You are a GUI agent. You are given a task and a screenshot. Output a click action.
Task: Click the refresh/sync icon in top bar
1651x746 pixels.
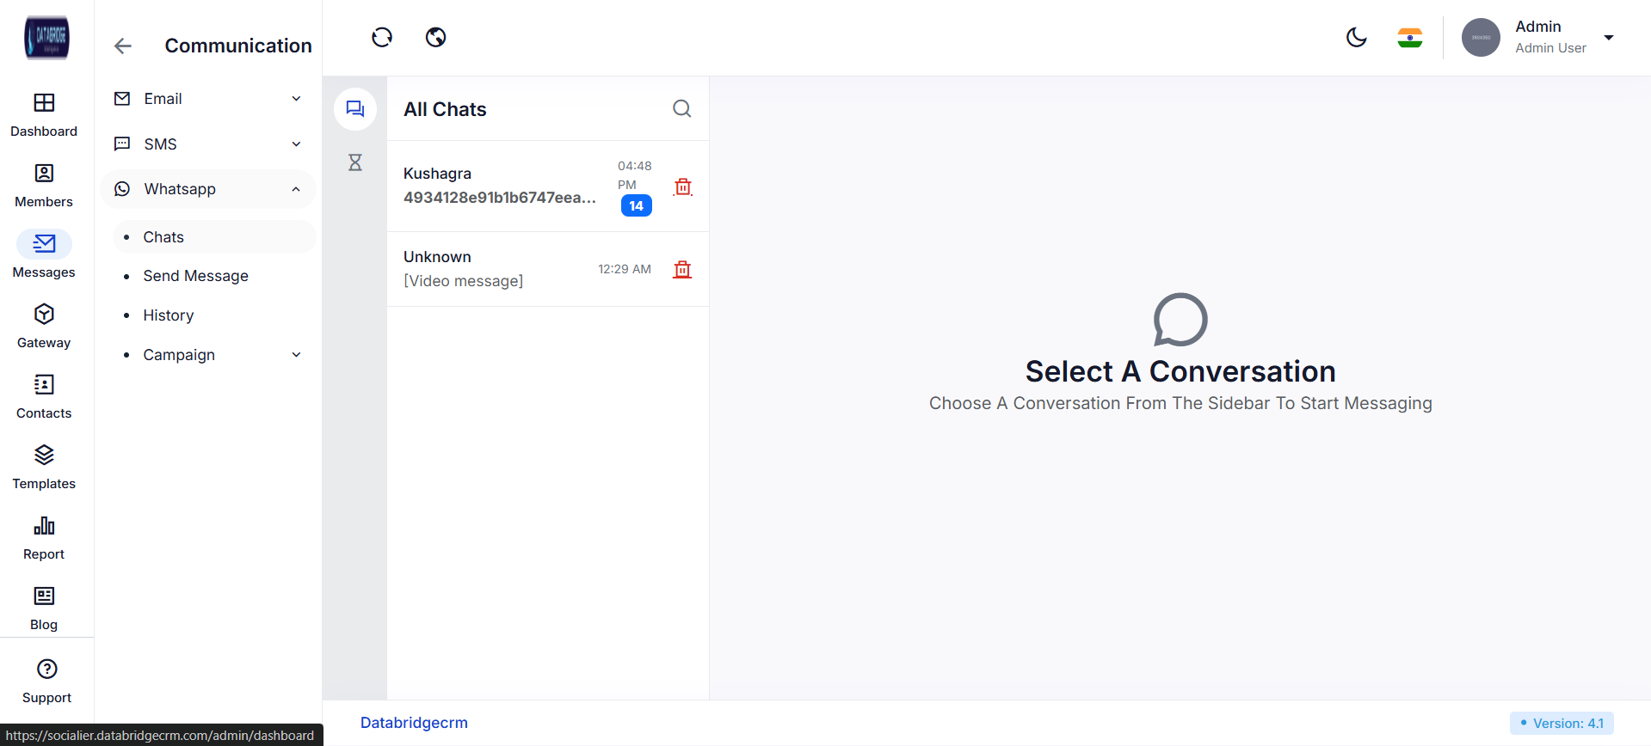point(382,37)
